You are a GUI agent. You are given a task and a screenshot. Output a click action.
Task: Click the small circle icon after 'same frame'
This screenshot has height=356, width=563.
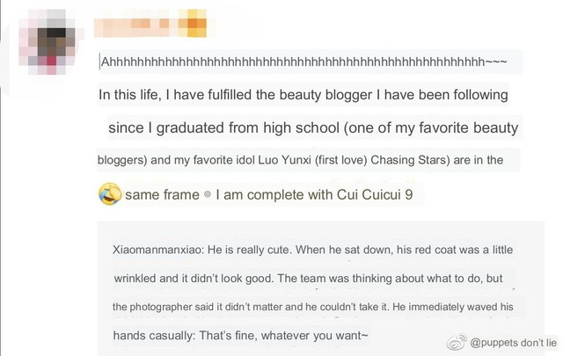[x=208, y=194]
